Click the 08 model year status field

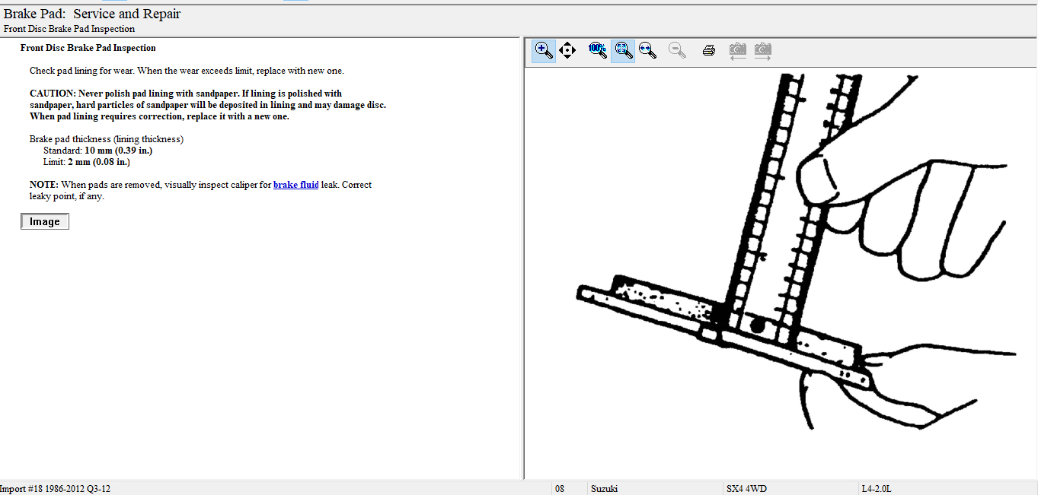[560, 488]
